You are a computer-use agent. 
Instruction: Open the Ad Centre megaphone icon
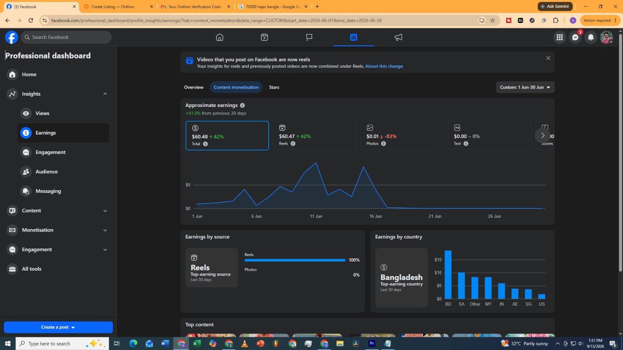(398, 37)
